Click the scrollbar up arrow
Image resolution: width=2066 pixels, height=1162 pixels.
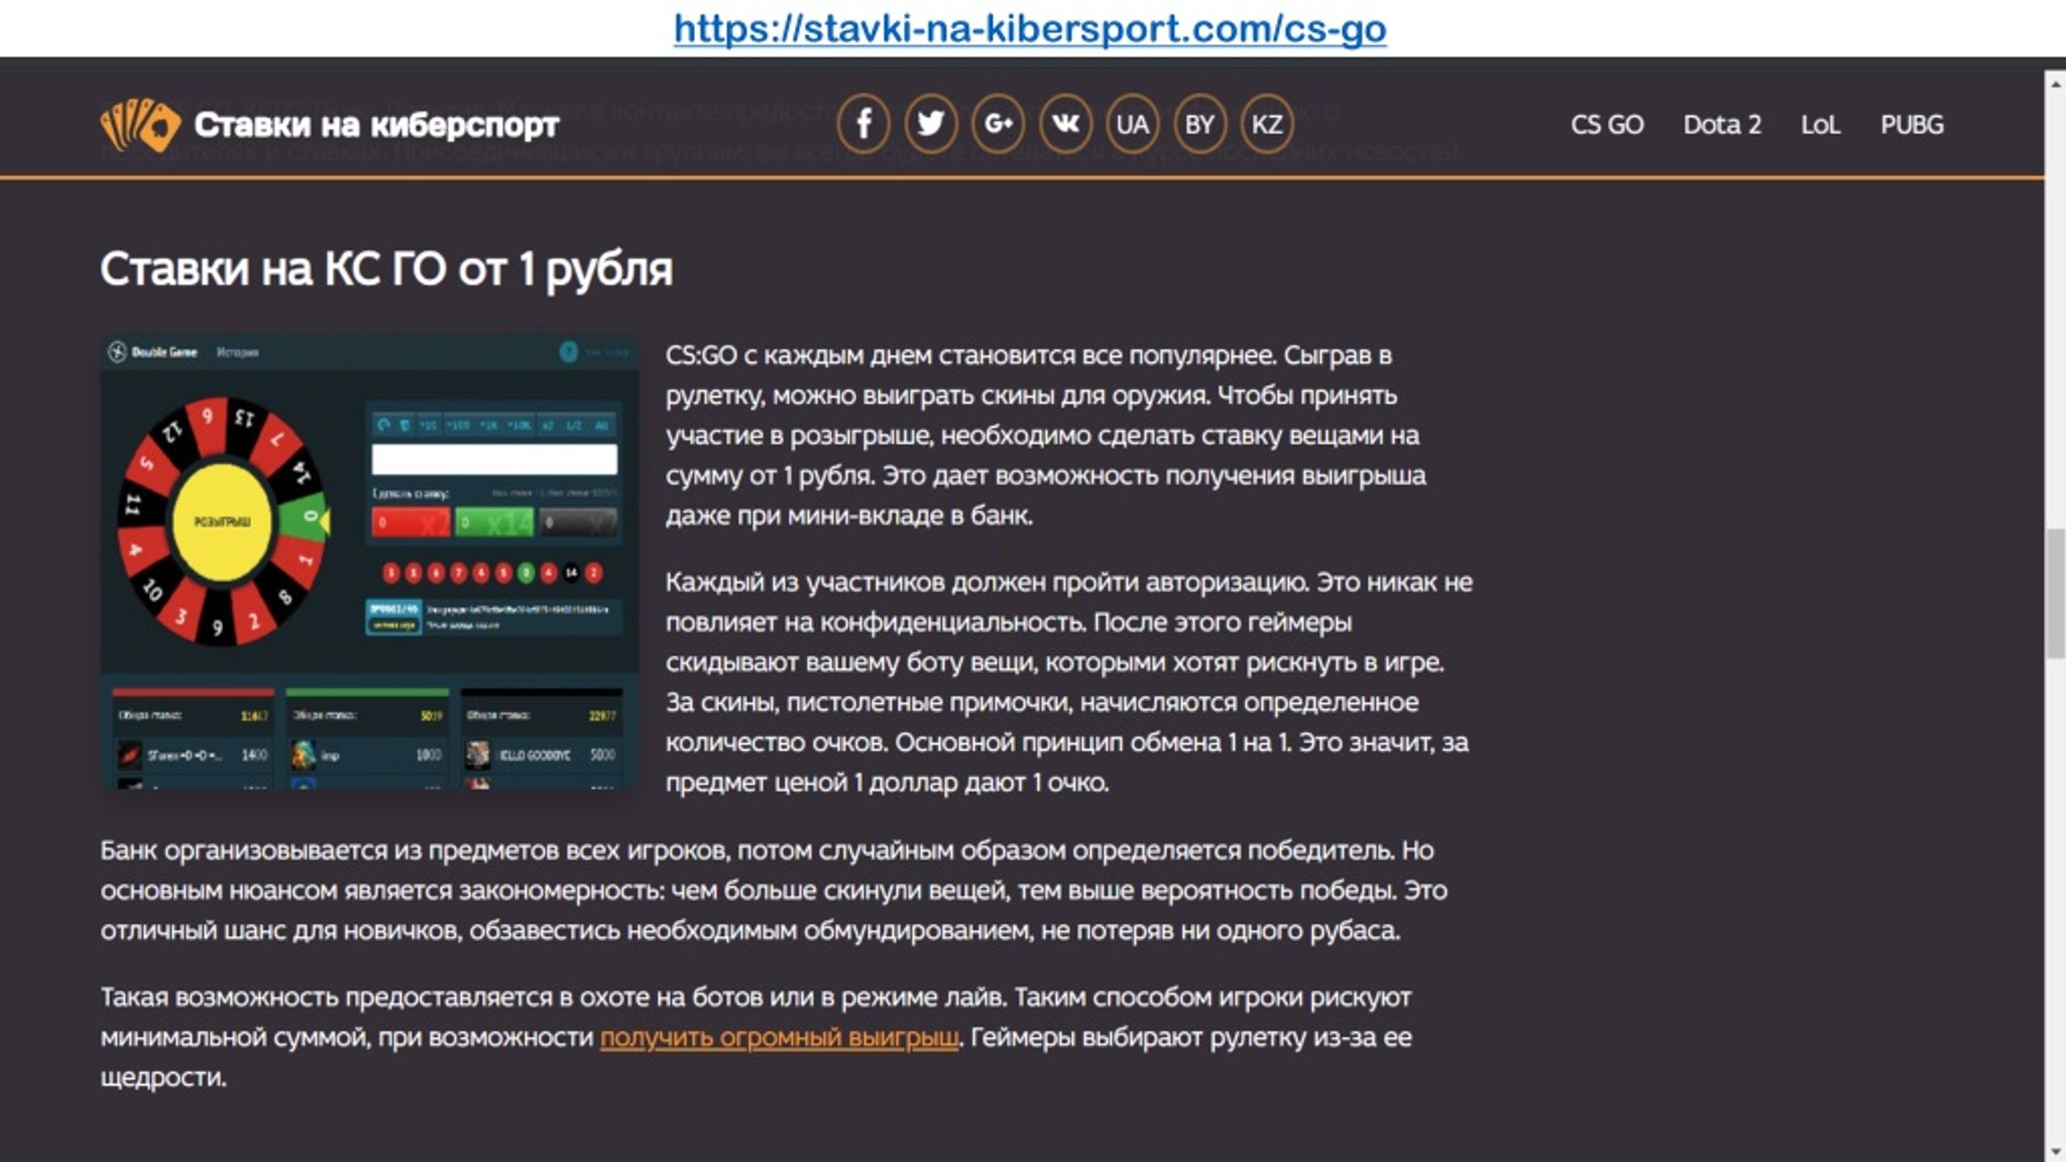tap(2055, 83)
